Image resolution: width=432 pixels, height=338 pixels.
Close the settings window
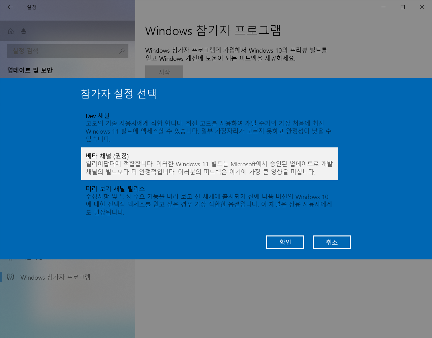422,7
